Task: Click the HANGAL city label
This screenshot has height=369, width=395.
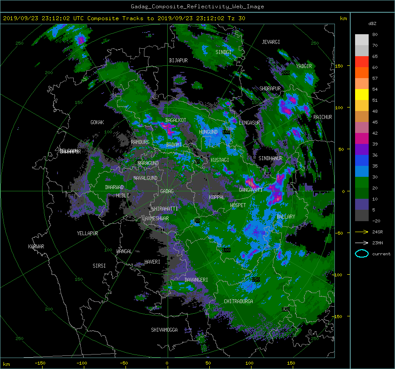Action: [124, 251]
